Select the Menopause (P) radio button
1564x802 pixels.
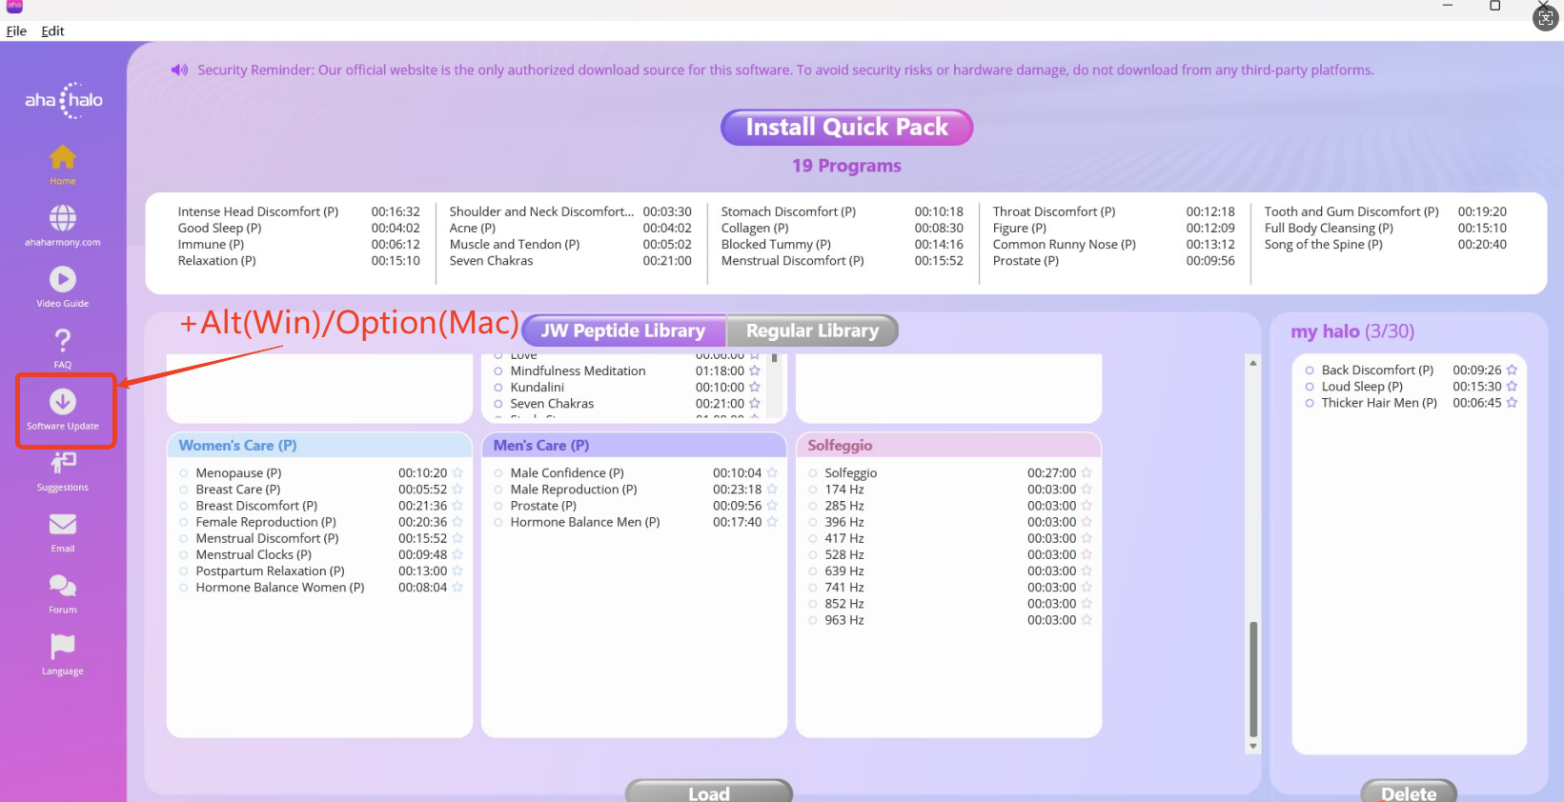click(x=183, y=473)
